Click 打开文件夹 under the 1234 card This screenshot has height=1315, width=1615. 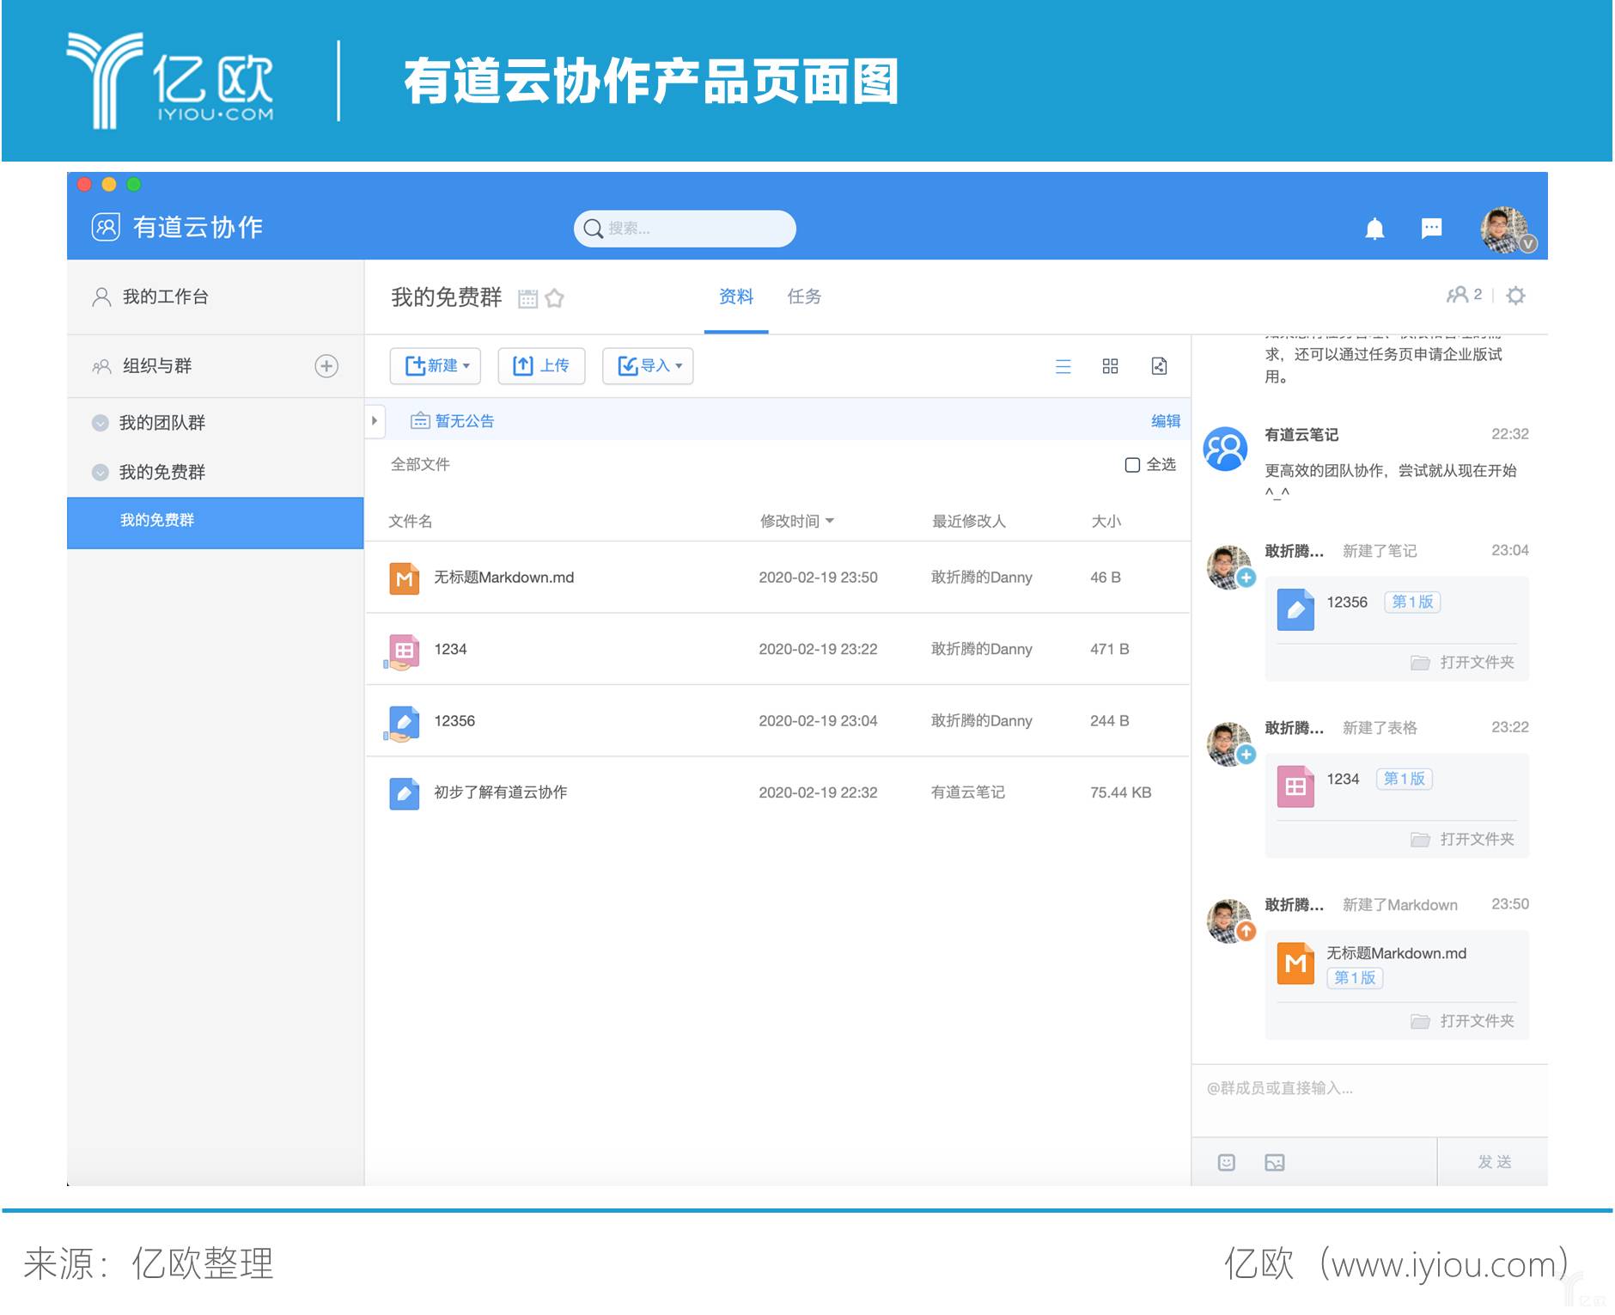pyautogui.click(x=1463, y=840)
